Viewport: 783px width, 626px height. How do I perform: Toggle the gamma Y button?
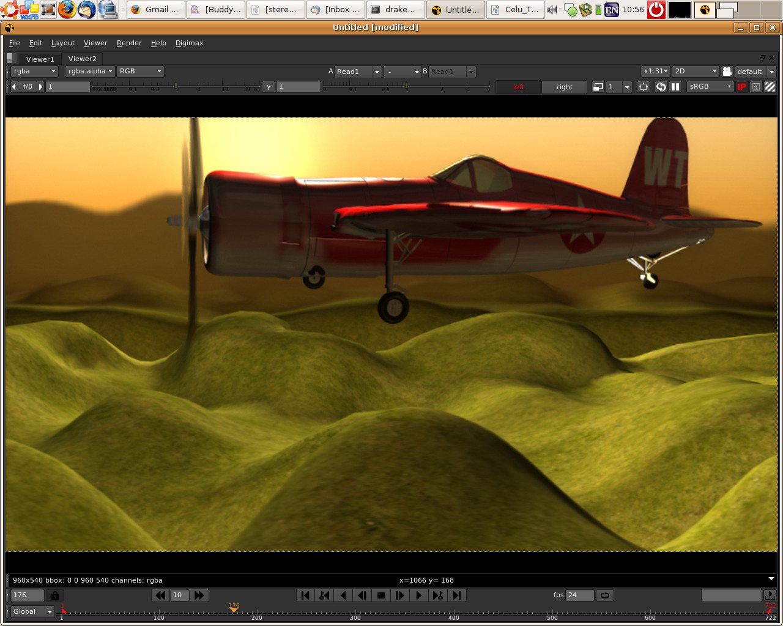(269, 87)
